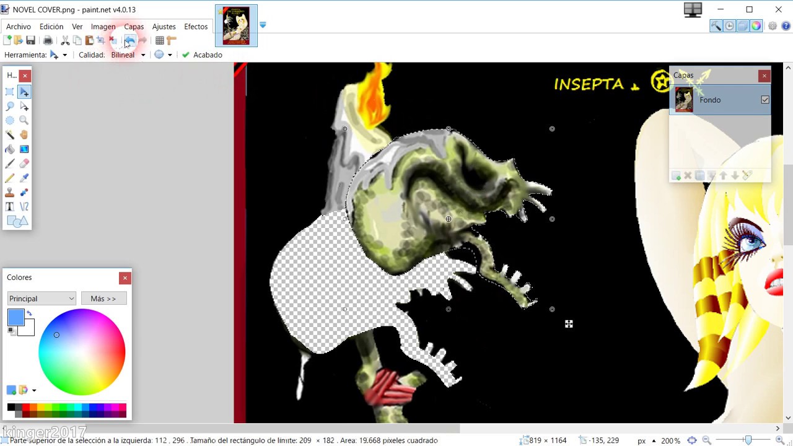
Task: Select the Color Picker eyedropper tool
Action: pos(24,178)
